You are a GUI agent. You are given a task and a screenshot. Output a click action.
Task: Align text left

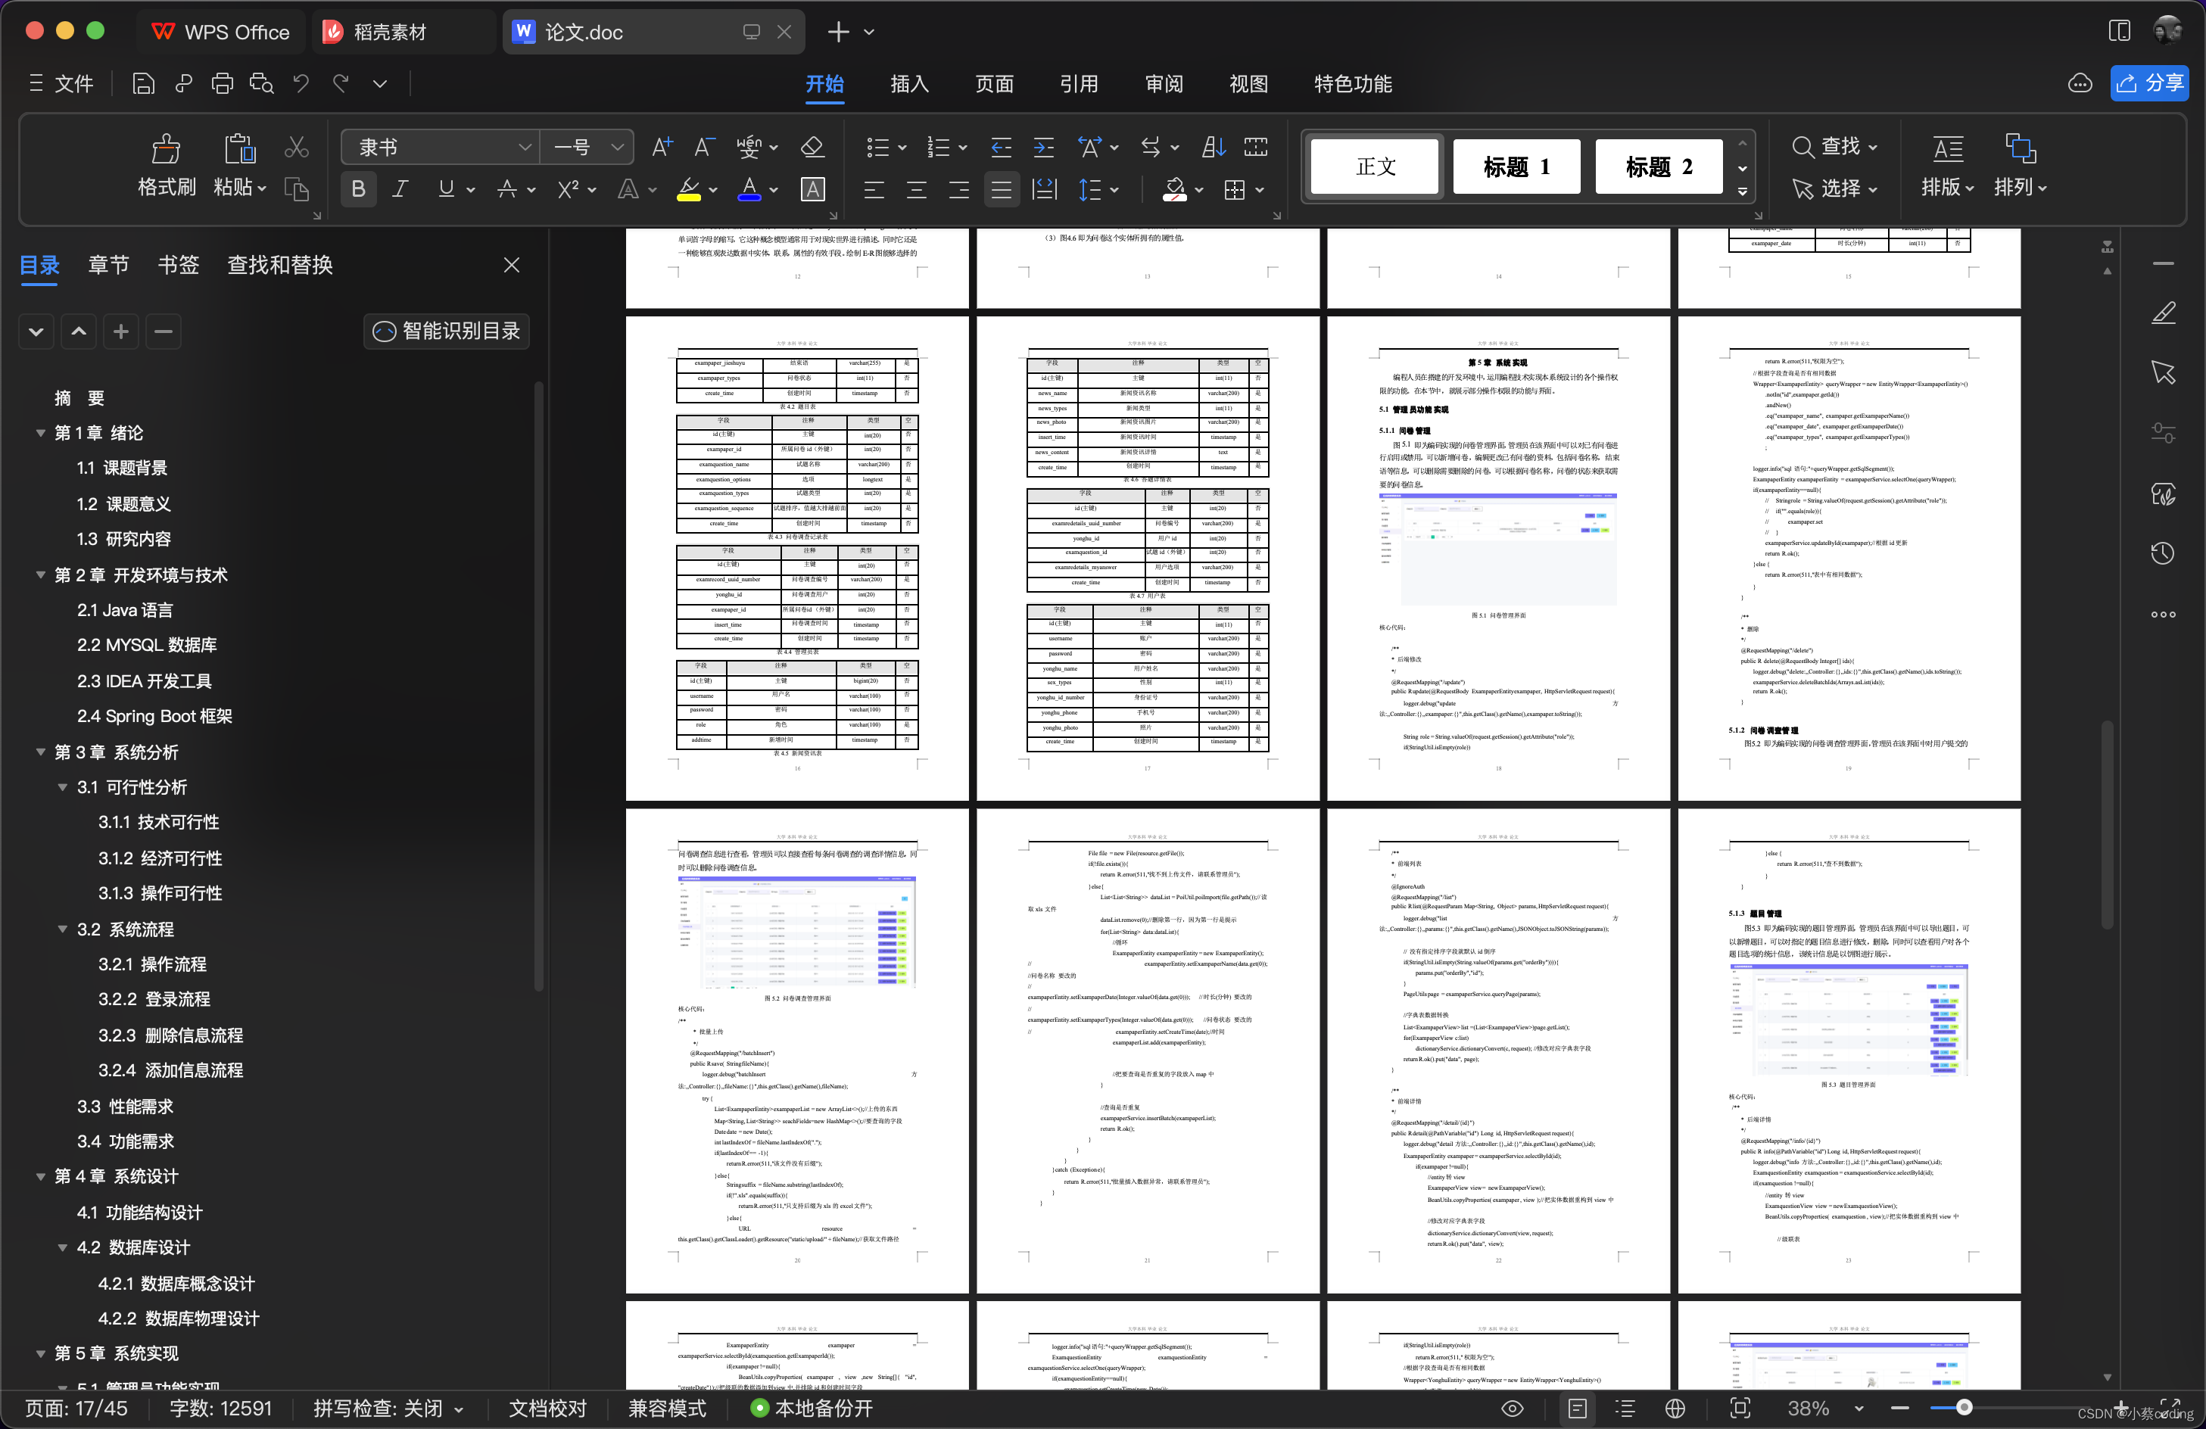(x=874, y=190)
